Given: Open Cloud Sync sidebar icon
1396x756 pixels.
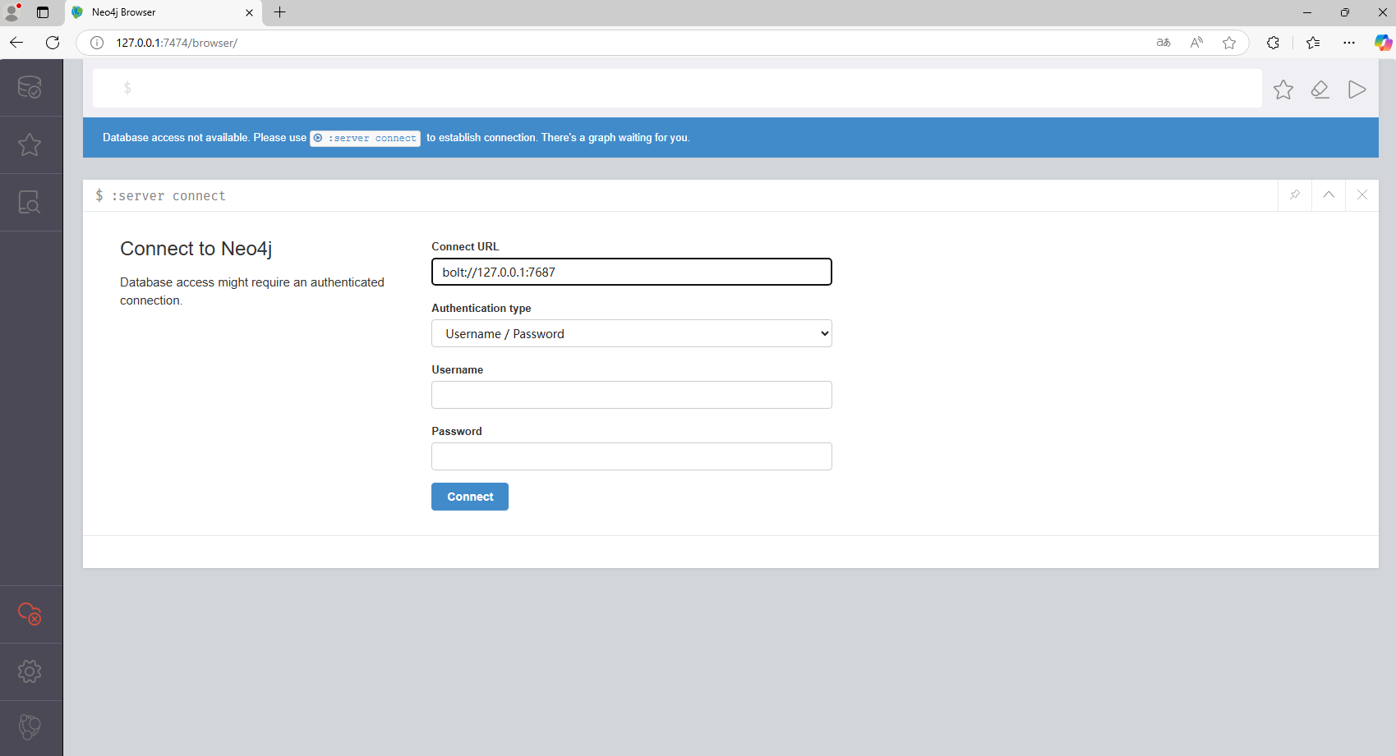Looking at the screenshot, I should [30, 614].
